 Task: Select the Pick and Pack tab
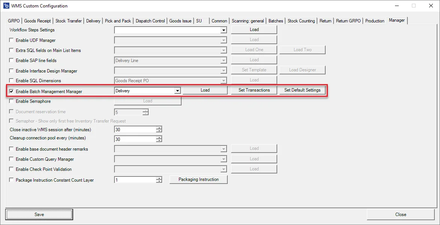118,21
